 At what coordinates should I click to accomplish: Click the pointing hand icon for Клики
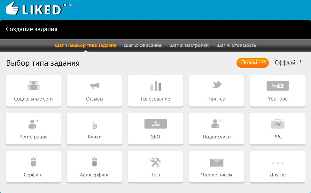coord(94,125)
